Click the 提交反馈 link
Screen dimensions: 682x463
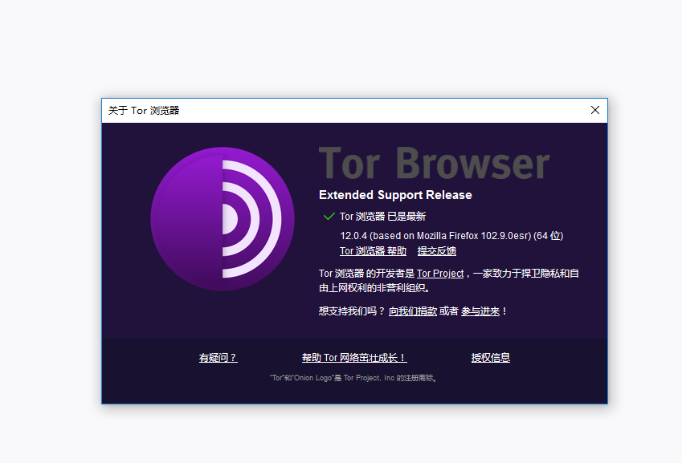pos(437,251)
